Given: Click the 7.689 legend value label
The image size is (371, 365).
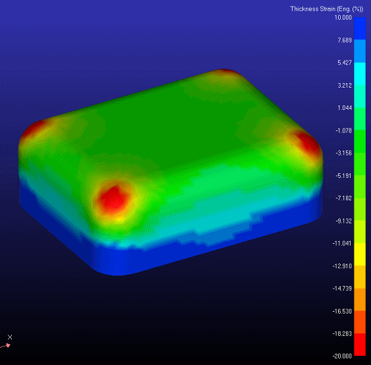Looking at the screenshot, I should [x=345, y=40].
